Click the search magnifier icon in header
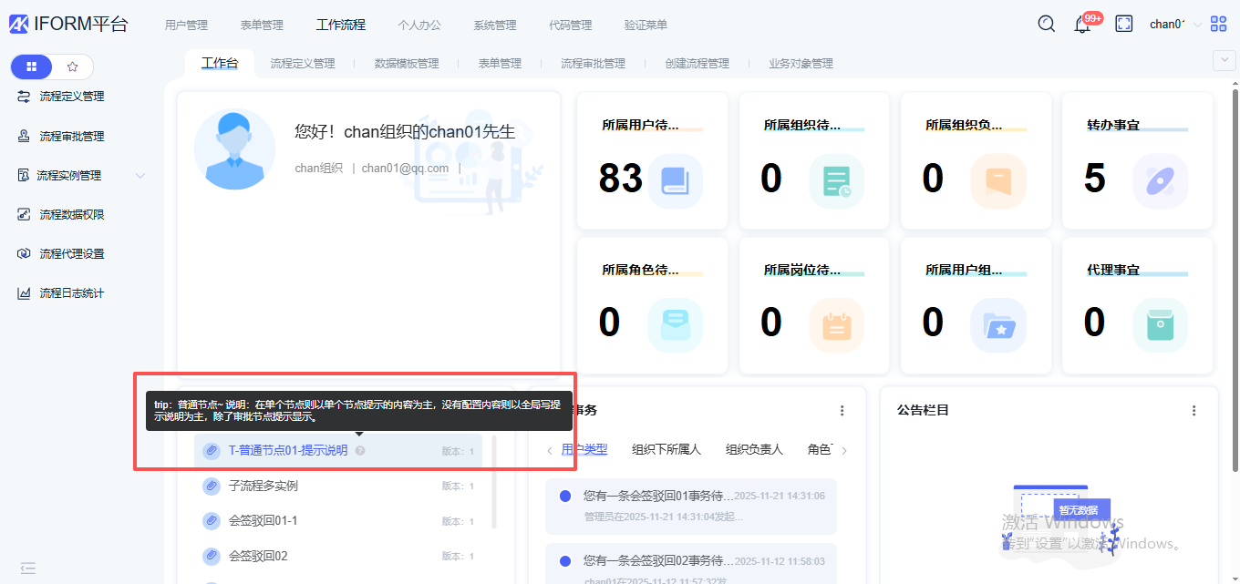This screenshot has width=1240, height=584. point(1047,25)
